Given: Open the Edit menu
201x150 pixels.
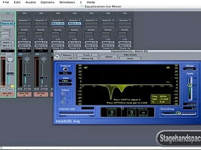Looking at the screenshot, I should pyautogui.click(x=17, y=2).
